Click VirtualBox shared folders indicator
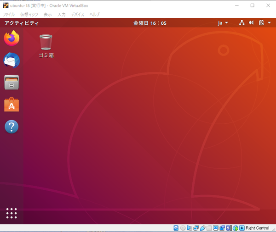The height and width of the screenshot is (232, 276). pyautogui.click(x=209, y=228)
